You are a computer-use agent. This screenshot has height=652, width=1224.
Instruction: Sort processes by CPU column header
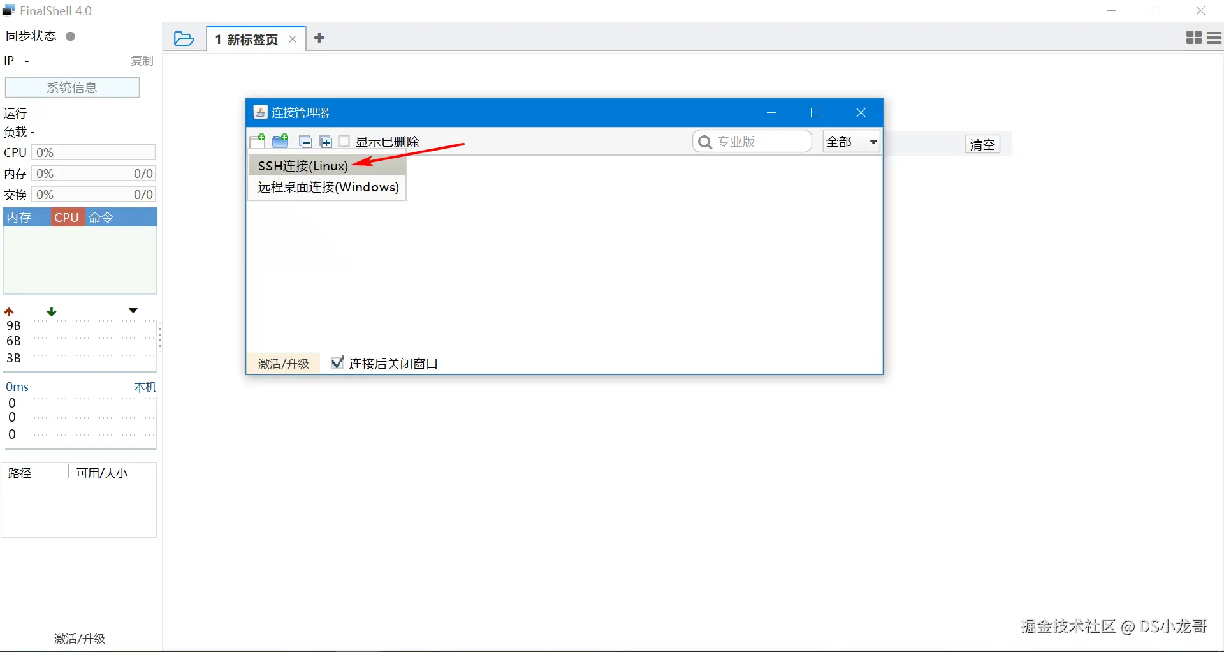pyautogui.click(x=67, y=218)
